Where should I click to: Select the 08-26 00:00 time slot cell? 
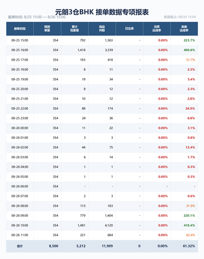20,128
